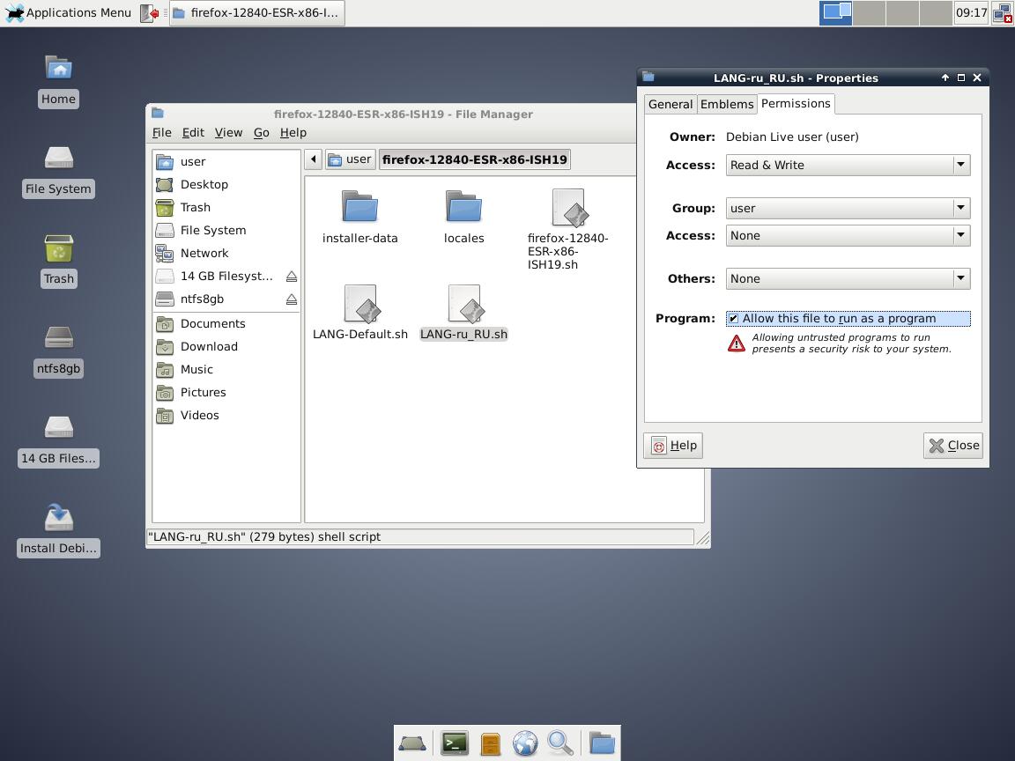Eject the ntfs8gb volume in sidebar

pos(291,299)
